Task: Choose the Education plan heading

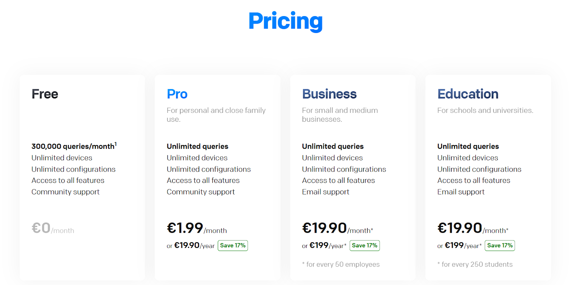Action: click(468, 94)
